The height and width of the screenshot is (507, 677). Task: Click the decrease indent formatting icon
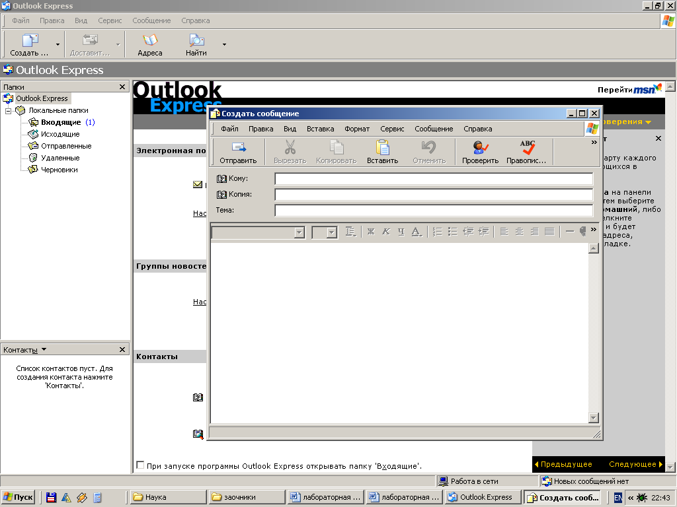[x=468, y=232]
